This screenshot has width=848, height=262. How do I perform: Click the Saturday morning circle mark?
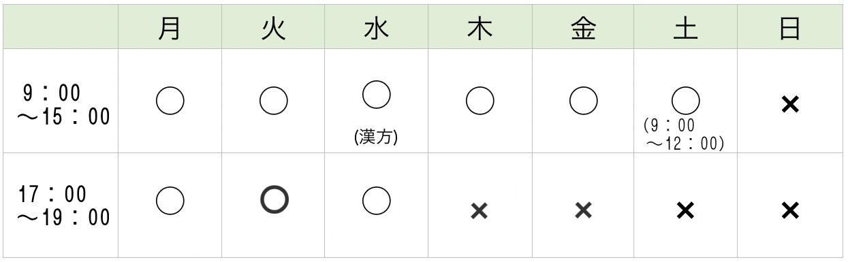pyautogui.click(x=685, y=100)
